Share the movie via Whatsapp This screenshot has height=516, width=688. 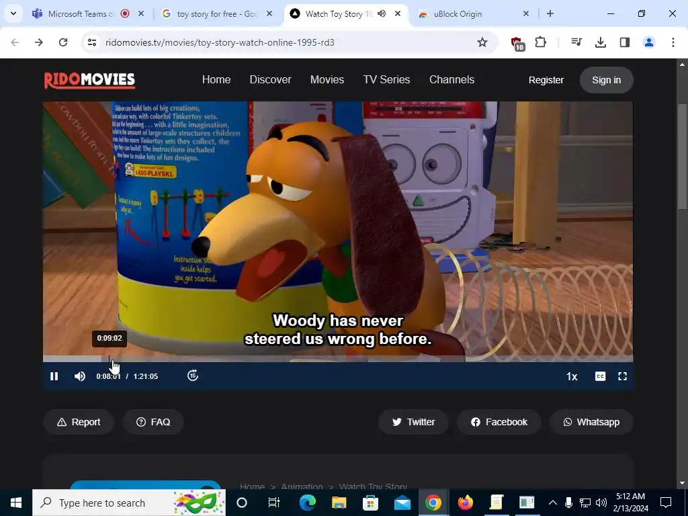click(591, 422)
